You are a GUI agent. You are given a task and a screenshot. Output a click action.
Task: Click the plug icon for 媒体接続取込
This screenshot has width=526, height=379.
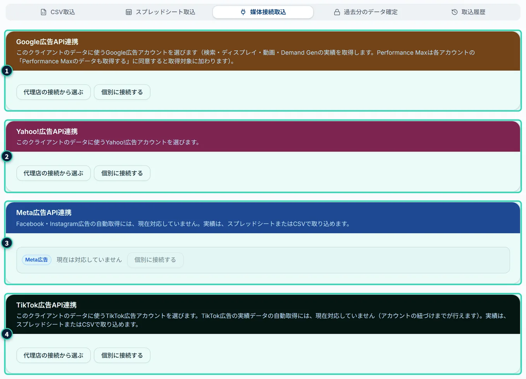tap(243, 12)
